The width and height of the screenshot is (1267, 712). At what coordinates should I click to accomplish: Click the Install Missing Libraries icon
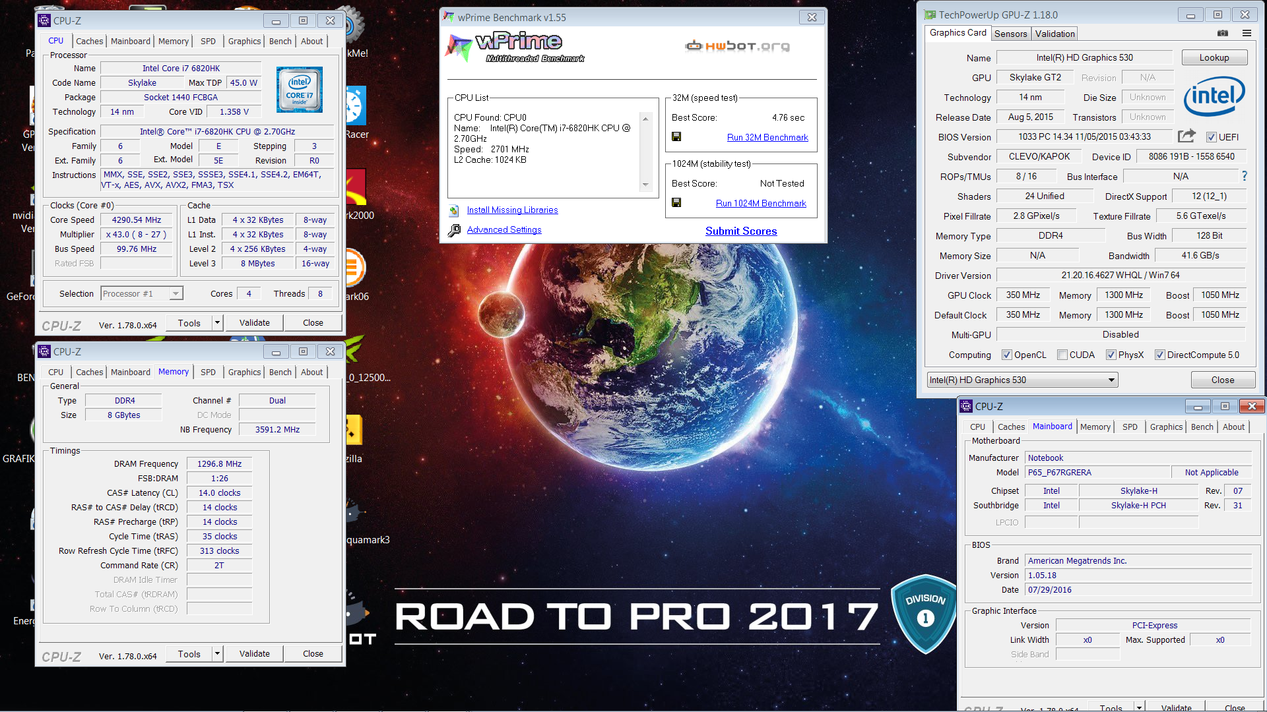(454, 210)
